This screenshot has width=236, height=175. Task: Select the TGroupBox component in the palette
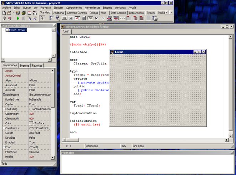(x=129, y=18)
